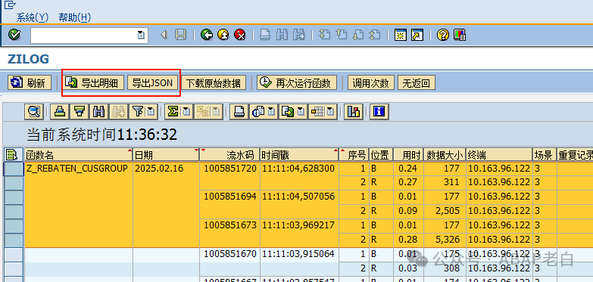Click the ALV Display Graphic chart icon
Image resolution: width=593 pixels, height=282 pixels.
click(353, 112)
